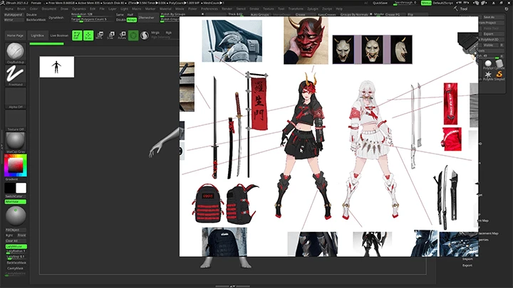Activate Edit mode button
513x288 pixels.
click(x=77, y=36)
